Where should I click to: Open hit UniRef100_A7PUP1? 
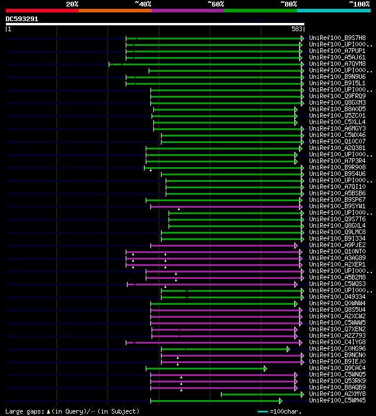337,51
